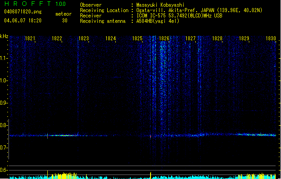Image resolution: width=281 pixels, height=179 pixels.
Task: Click the 1.0 frequency axis label
Action: 4,81
